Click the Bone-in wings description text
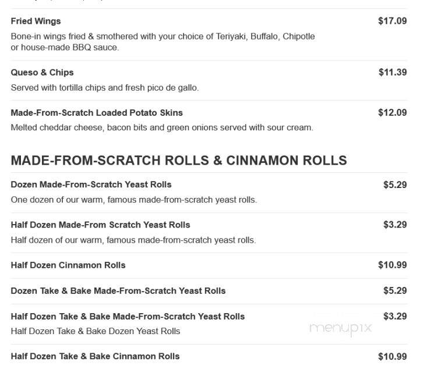The height and width of the screenshot is (376, 445). 163,42
